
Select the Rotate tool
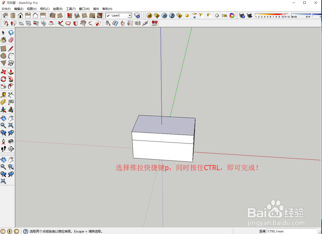coord(3,79)
